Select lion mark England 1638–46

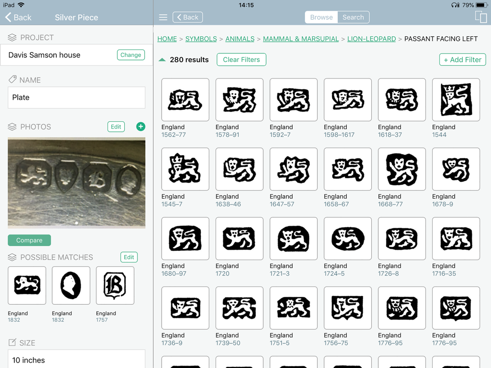pos(239,169)
